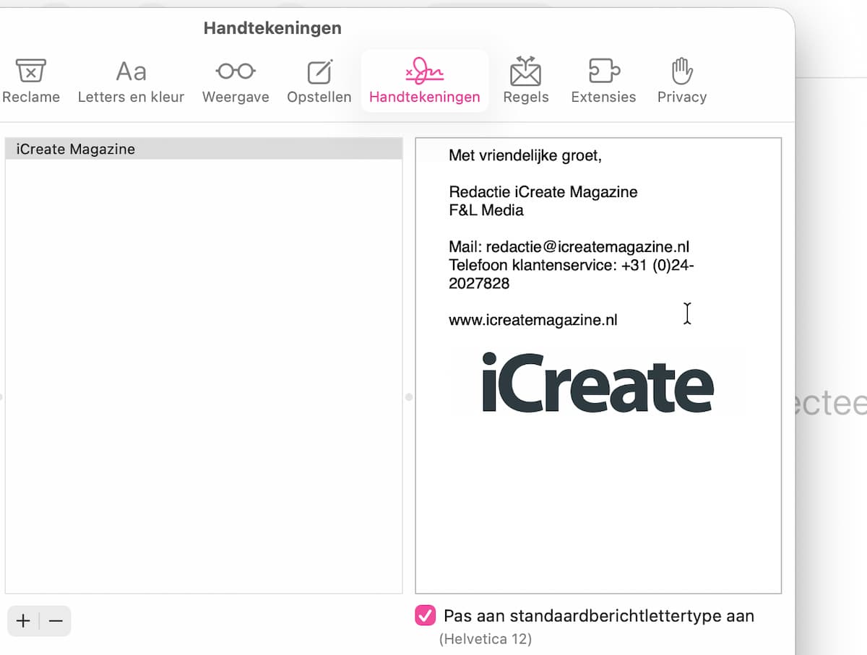The image size is (867, 655).
Task: Click the iCreate logo image in signature
Action: coord(598,382)
